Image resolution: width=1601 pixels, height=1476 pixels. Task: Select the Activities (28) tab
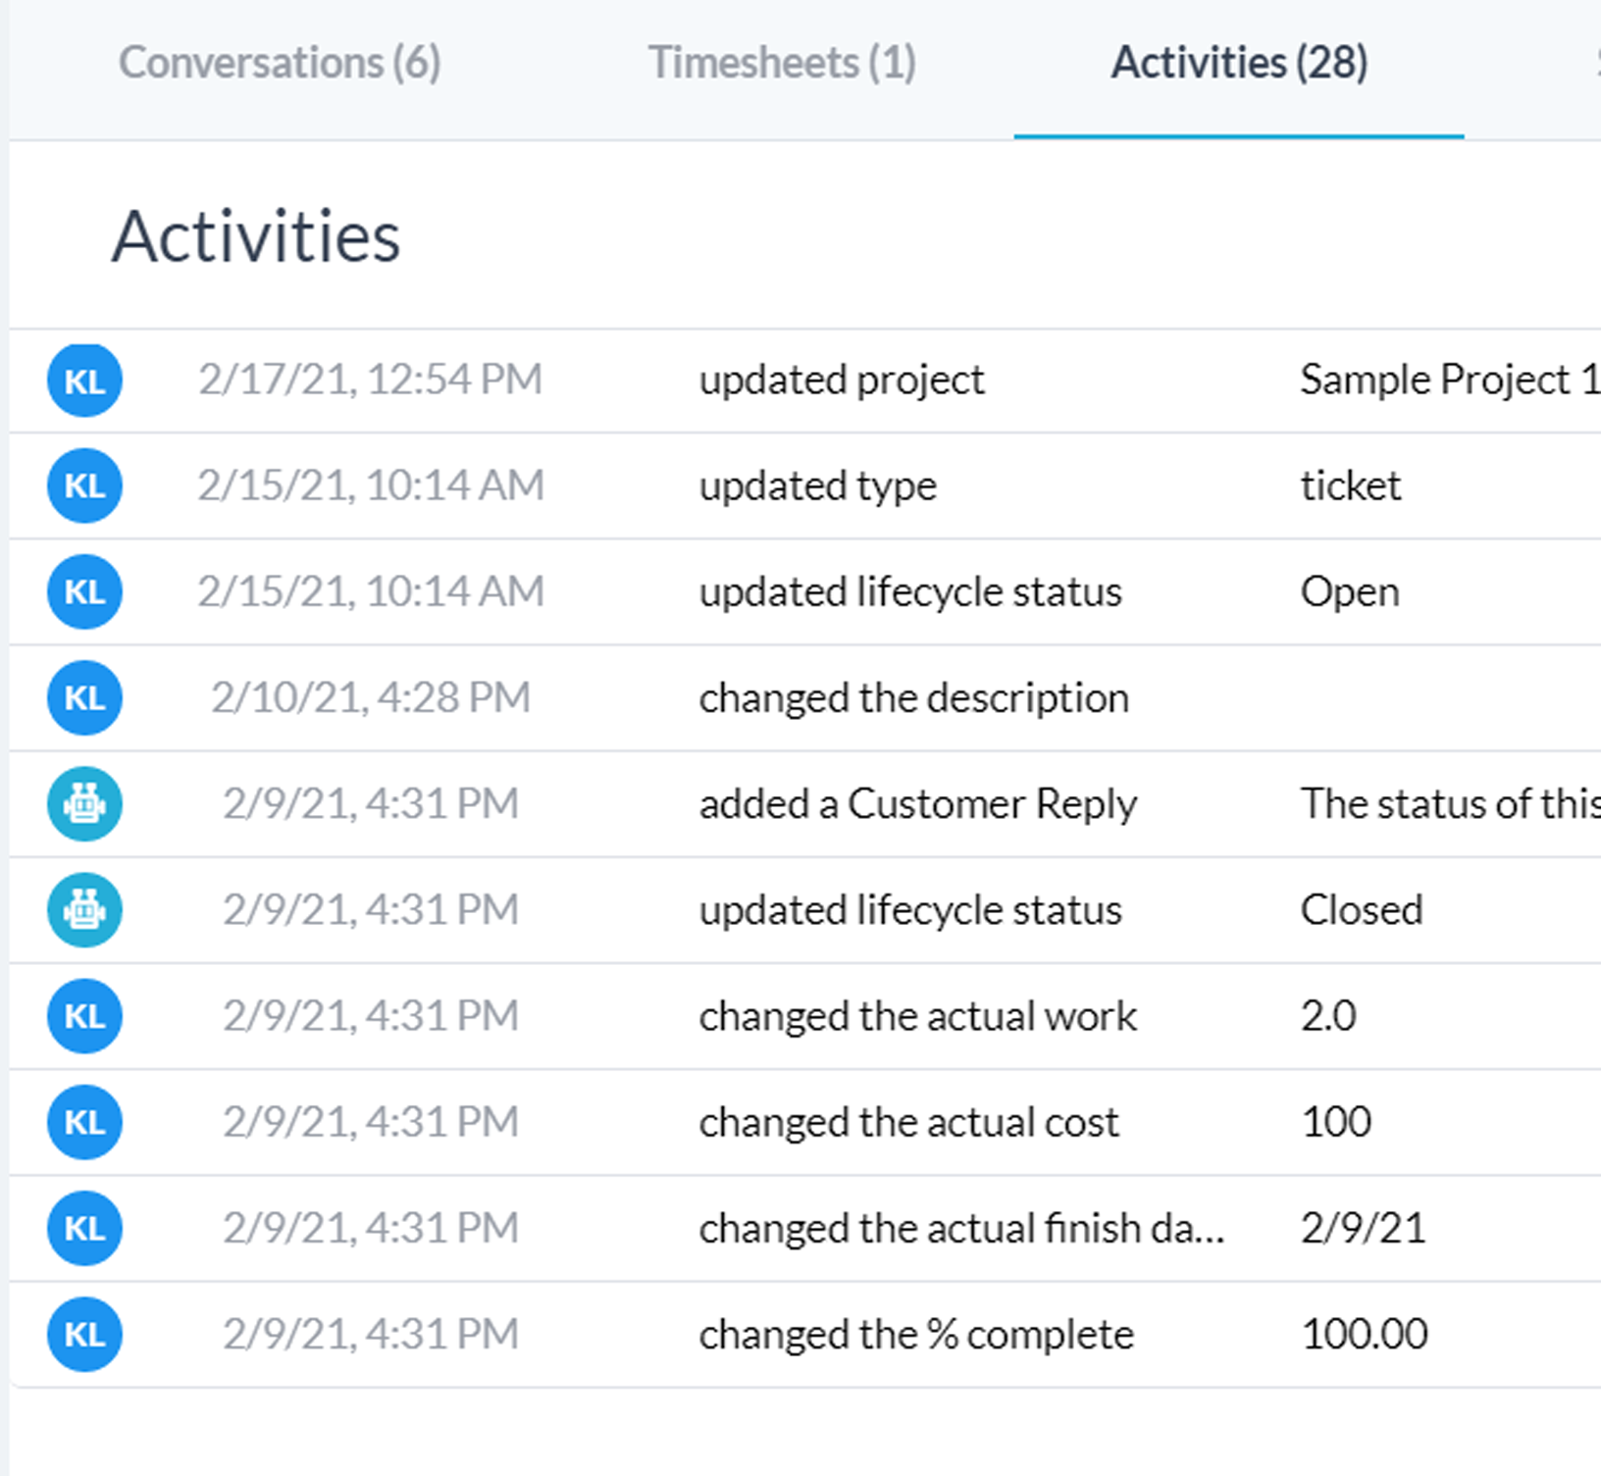click(1239, 64)
